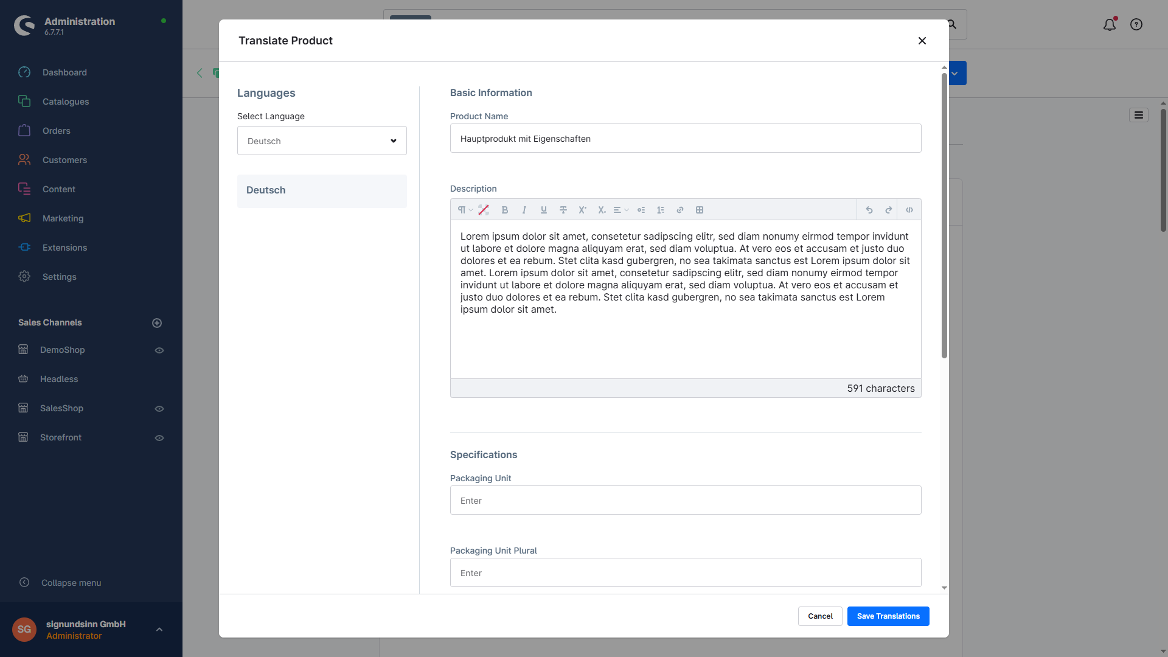
Task: Toggle bold formatting in description editor
Action: (504, 210)
